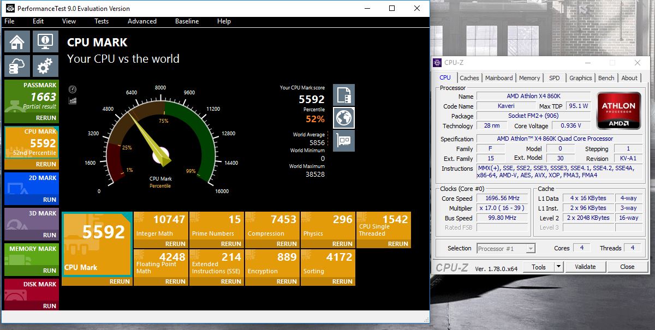Click the cloud baseline manager icon
Screen dimensions: 655x330
pyautogui.click(x=17, y=66)
